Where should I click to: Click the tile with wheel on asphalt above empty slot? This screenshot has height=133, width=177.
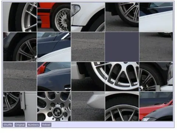click(x=122, y=17)
